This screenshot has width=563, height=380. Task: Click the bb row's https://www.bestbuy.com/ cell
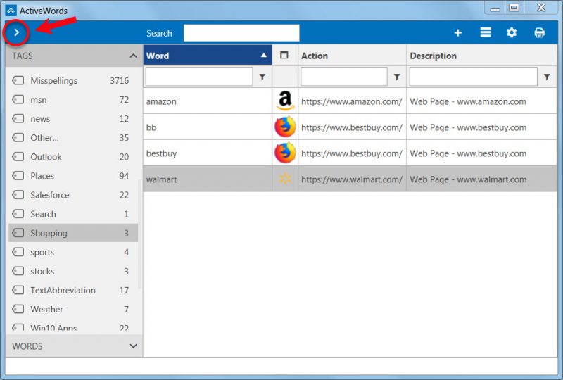pos(352,127)
